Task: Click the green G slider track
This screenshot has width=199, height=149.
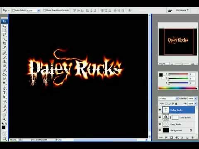Action: point(178,79)
